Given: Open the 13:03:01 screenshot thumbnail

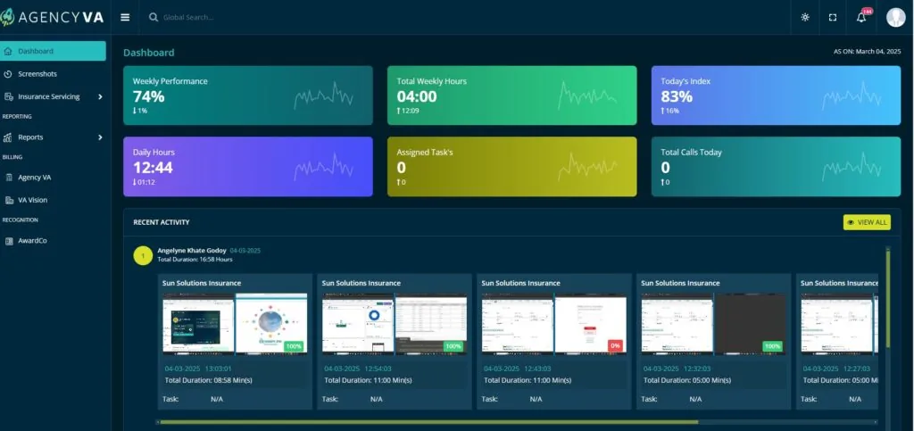Looking at the screenshot, I should pos(235,324).
